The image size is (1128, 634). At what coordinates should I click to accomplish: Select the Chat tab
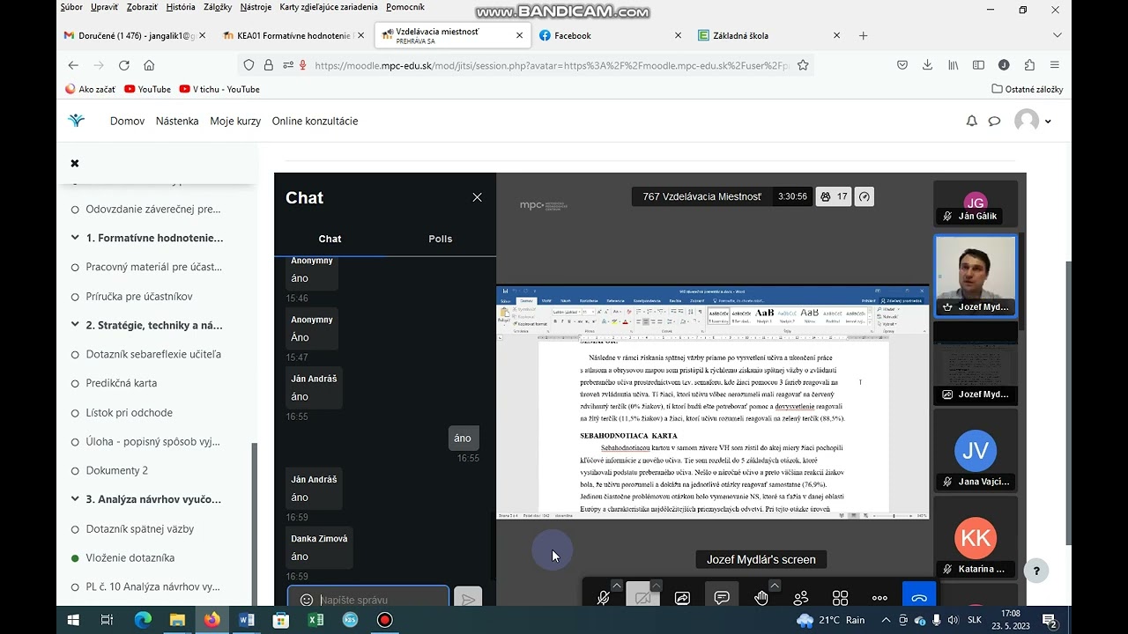click(330, 239)
